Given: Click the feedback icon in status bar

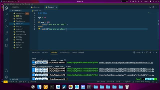Looking at the screenshot, I should click(x=153, y=82).
